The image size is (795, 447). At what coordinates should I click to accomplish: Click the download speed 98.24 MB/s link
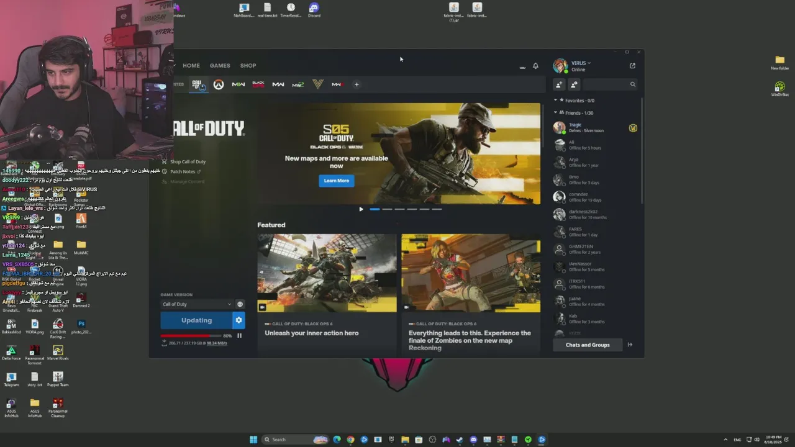217,343
